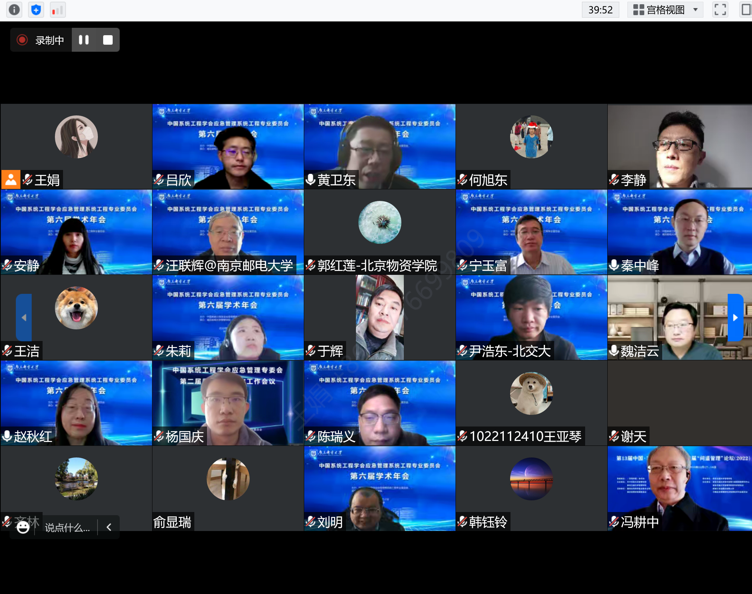Image resolution: width=752 pixels, height=594 pixels.
Task: Pause the ongoing recording
Action: pos(84,40)
